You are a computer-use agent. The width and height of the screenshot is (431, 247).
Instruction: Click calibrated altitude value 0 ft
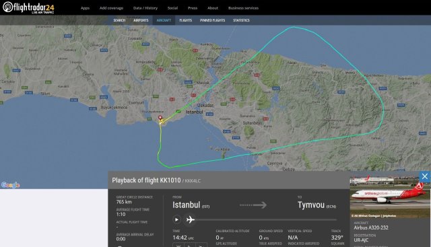click(x=220, y=238)
